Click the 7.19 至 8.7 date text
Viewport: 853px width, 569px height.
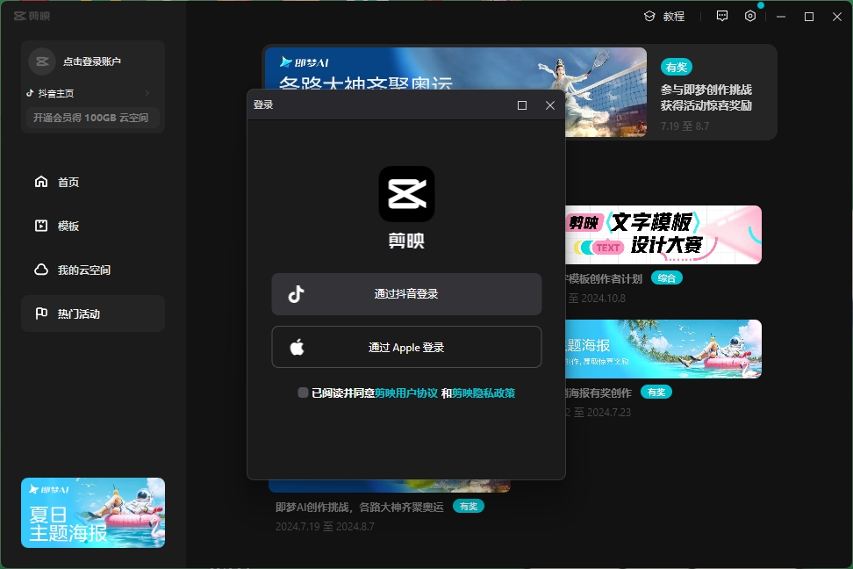685,126
